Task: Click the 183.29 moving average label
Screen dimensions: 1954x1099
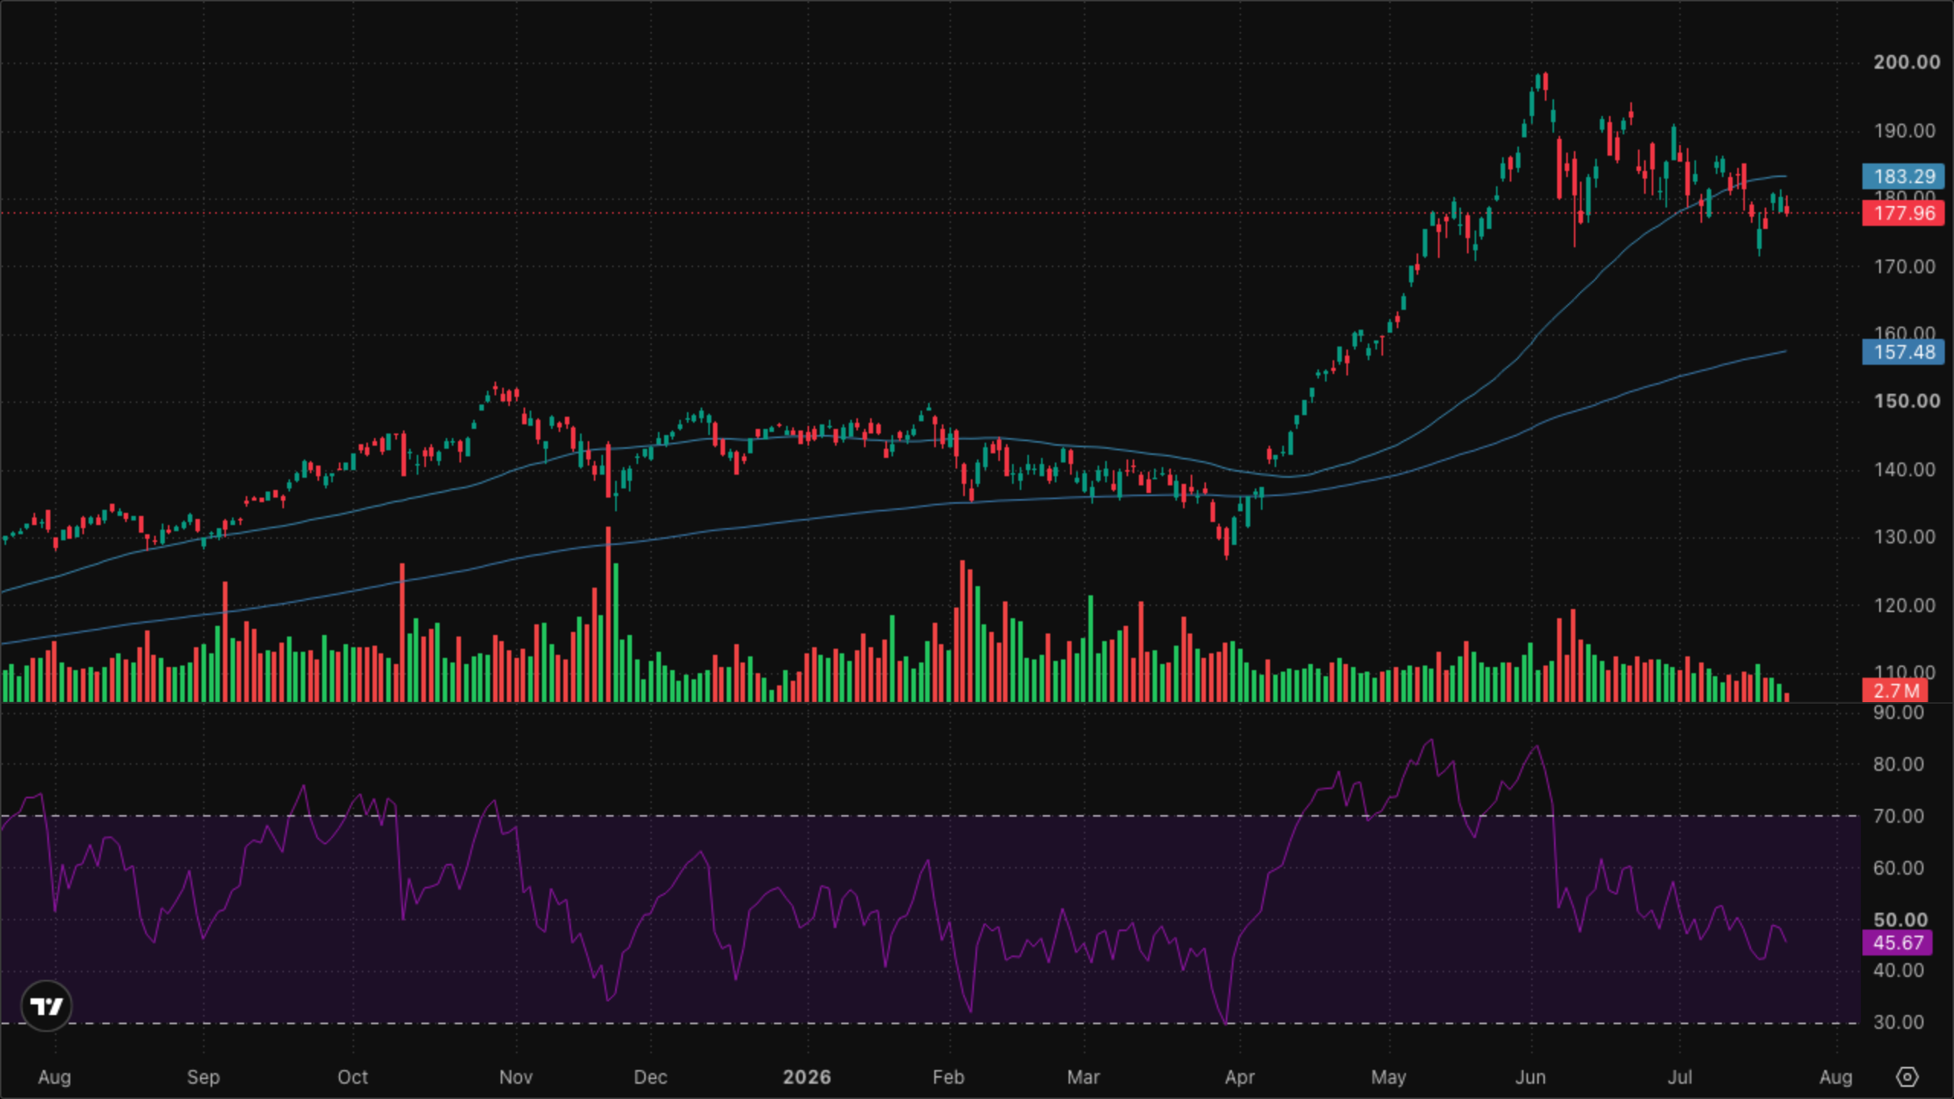Action: pyautogui.click(x=1904, y=176)
